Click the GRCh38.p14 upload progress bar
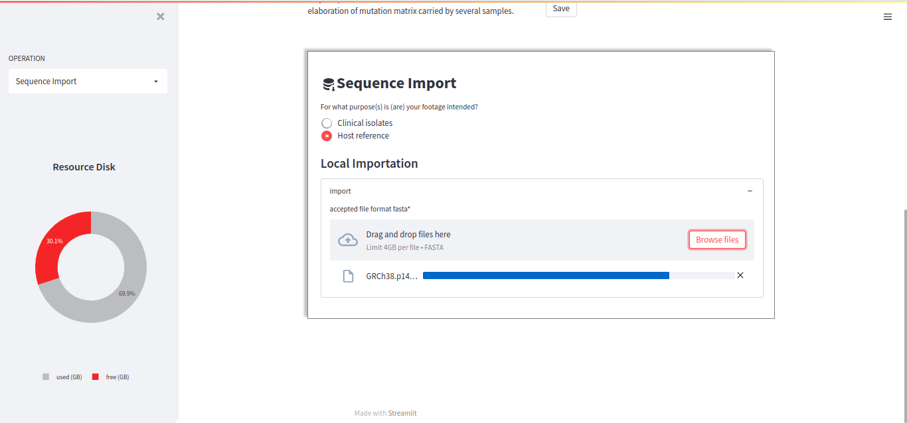The height and width of the screenshot is (423, 907). tap(579, 275)
